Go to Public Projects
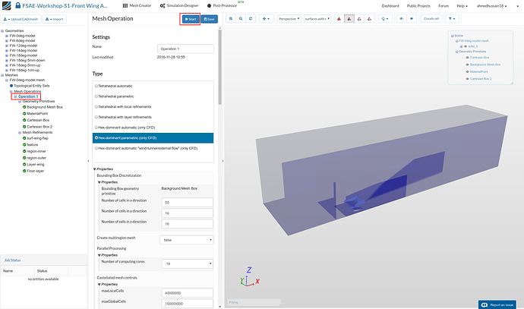This screenshot has height=309, width=524. point(417,5)
